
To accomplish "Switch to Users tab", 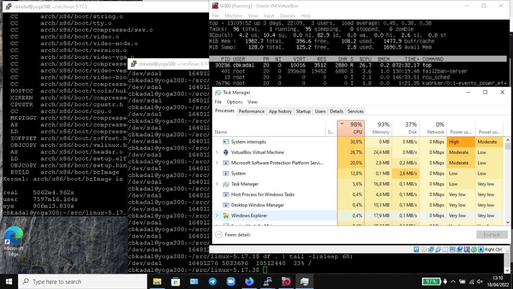I will pos(320,111).
